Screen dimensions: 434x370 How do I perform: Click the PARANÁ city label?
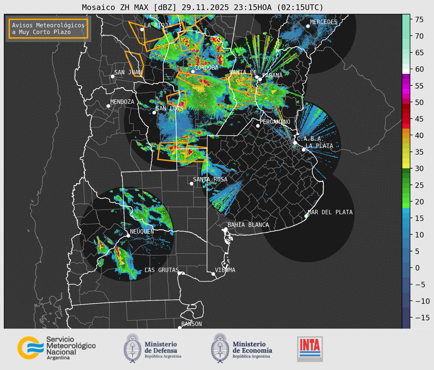pyautogui.click(x=272, y=75)
